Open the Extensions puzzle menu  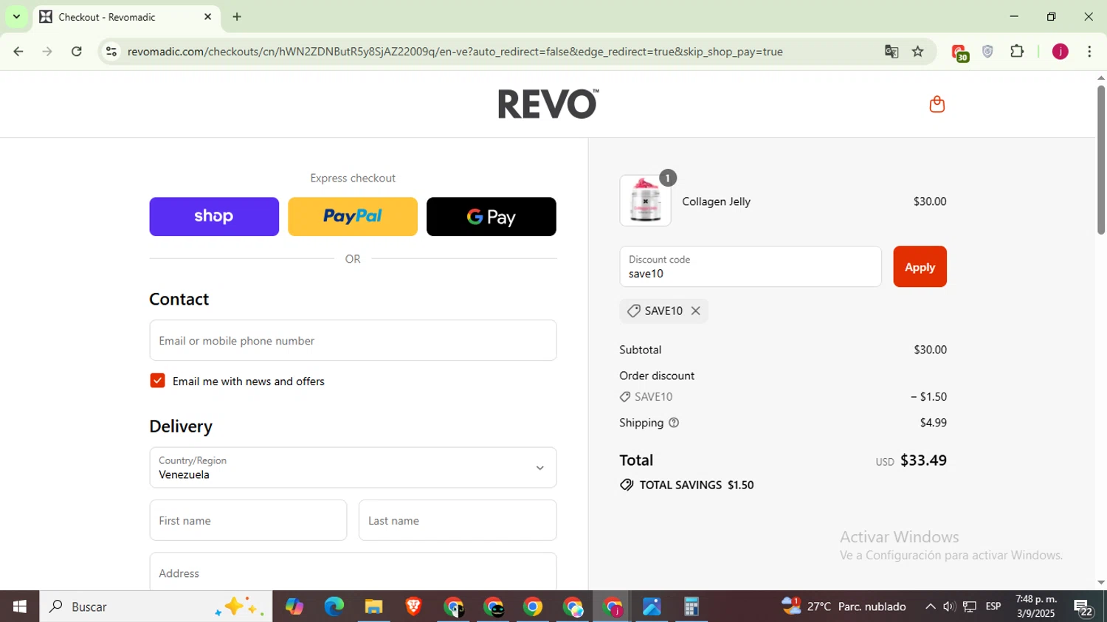coord(1017,52)
